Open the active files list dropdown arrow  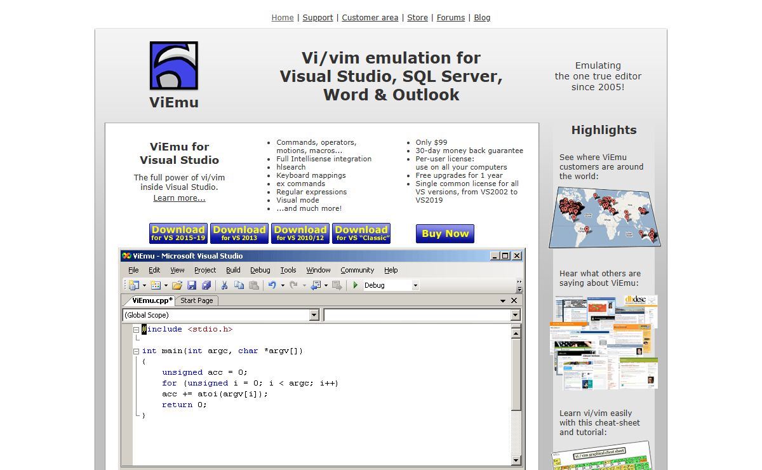click(503, 300)
